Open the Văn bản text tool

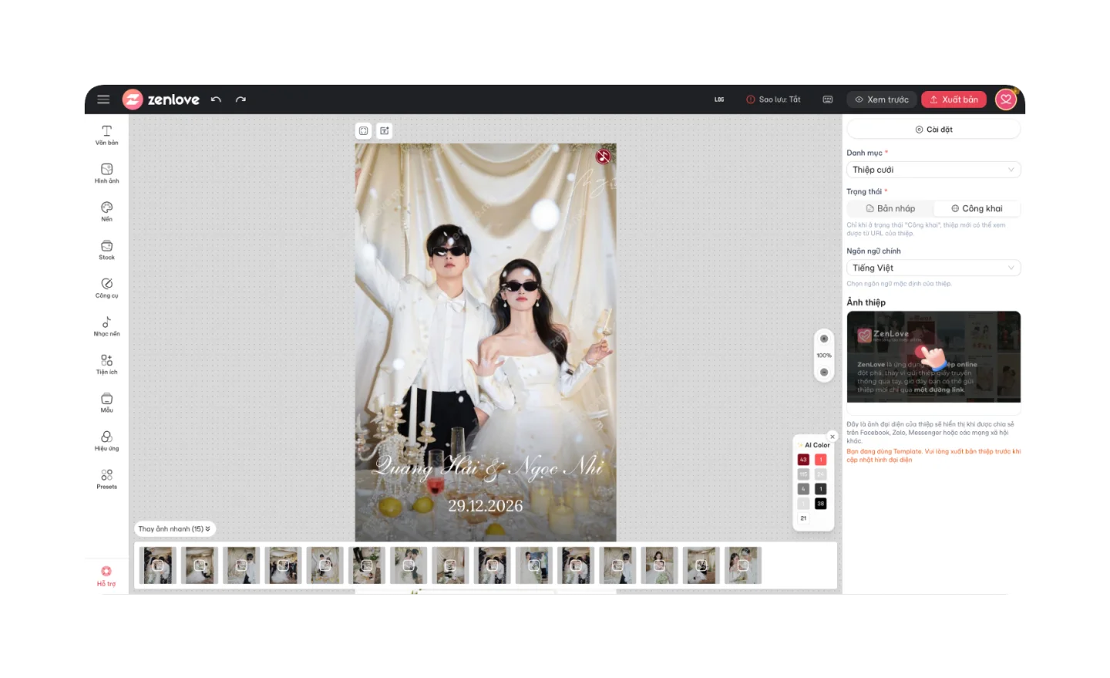[106, 135]
